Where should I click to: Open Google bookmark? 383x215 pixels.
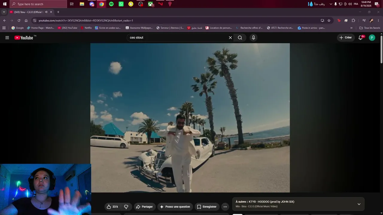click(18, 28)
